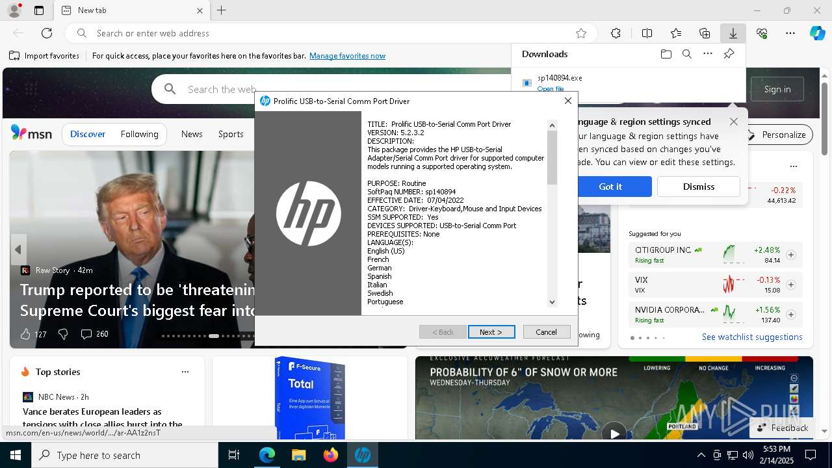Image resolution: width=832 pixels, height=468 pixels.
Task: Toggle the split screen icon
Action: 647,33
